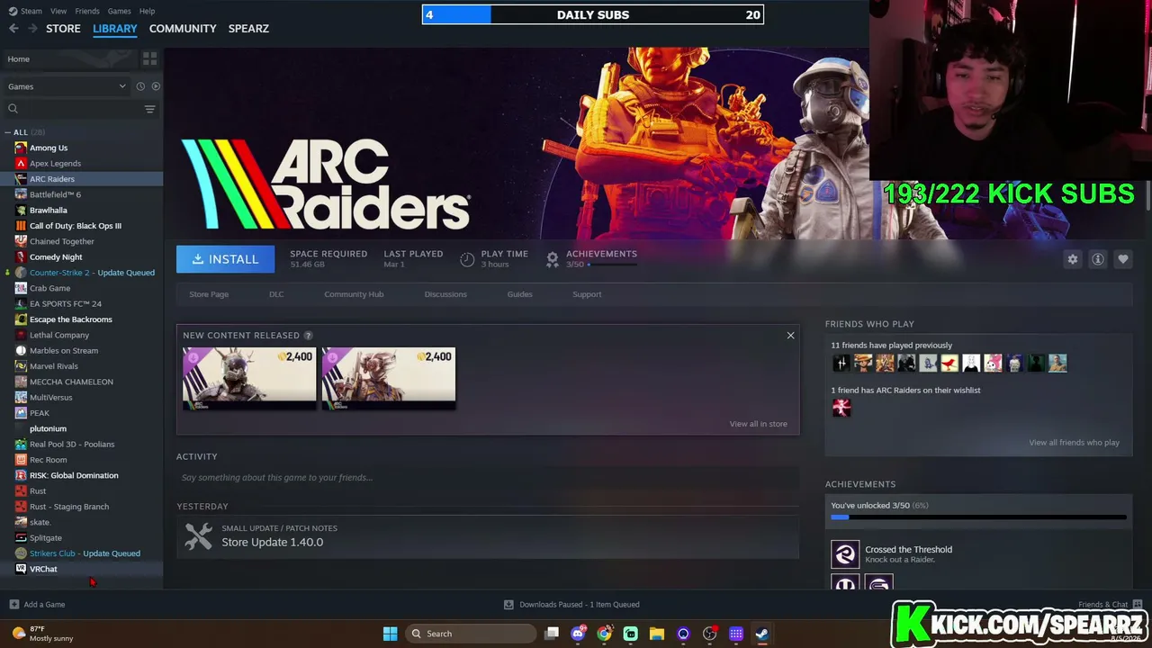Viewport: 1152px width, 648px height.
Task: Open the Help menu
Action: (148, 11)
